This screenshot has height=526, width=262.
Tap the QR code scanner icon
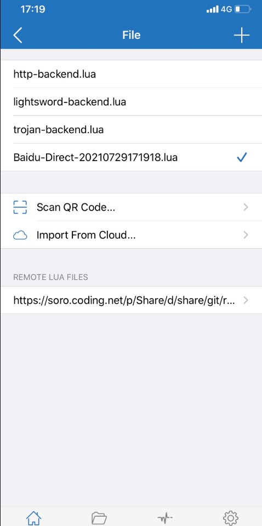20,207
